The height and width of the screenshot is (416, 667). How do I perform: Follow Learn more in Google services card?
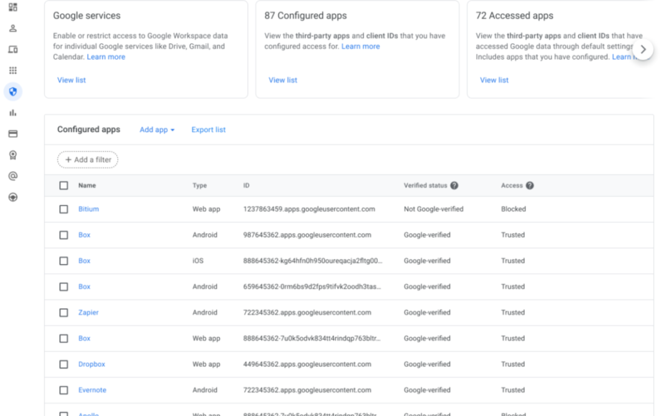tap(106, 57)
